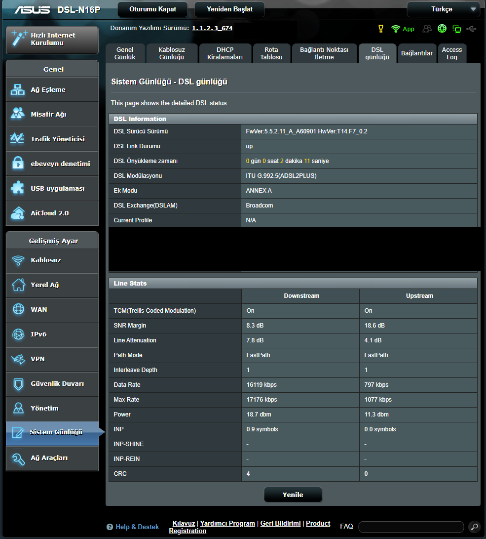Click the Help & Destek link text
The height and width of the screenshot is (539, 486).
pyautogui.click(x=137, y=527)
